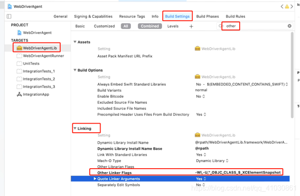Select the Build Variants setting
300x196 pixels.
coord(109,90)
